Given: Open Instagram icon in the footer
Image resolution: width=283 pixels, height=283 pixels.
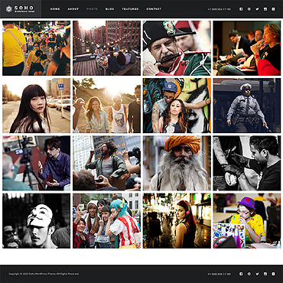Looking at the screenshot, I should click(x=265, y=274).
